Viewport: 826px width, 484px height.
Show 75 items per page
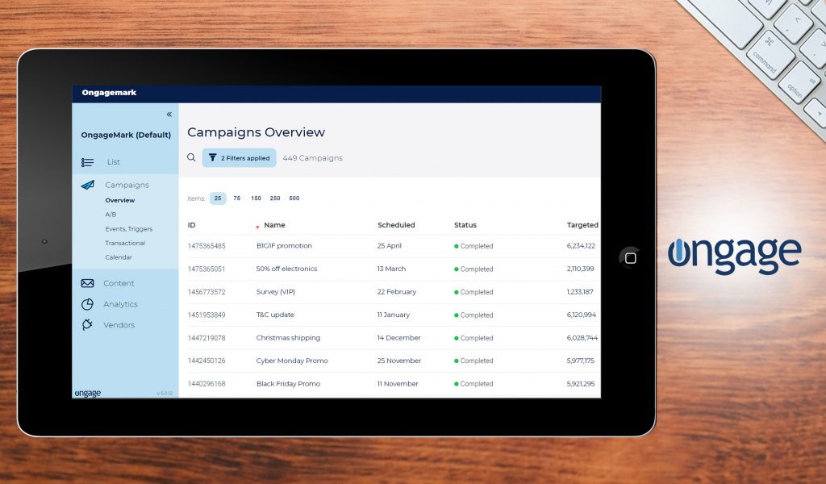237,198
